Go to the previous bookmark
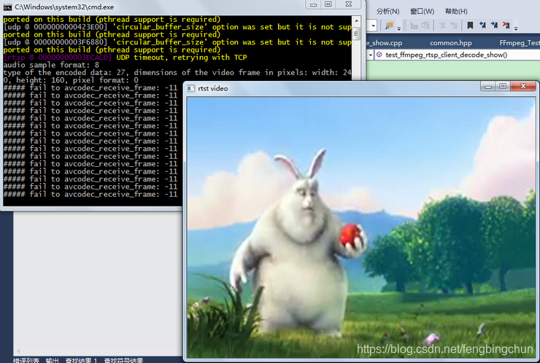 tap(482, 25)
